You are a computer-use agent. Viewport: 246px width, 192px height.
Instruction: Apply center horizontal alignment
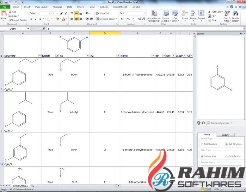76,19
